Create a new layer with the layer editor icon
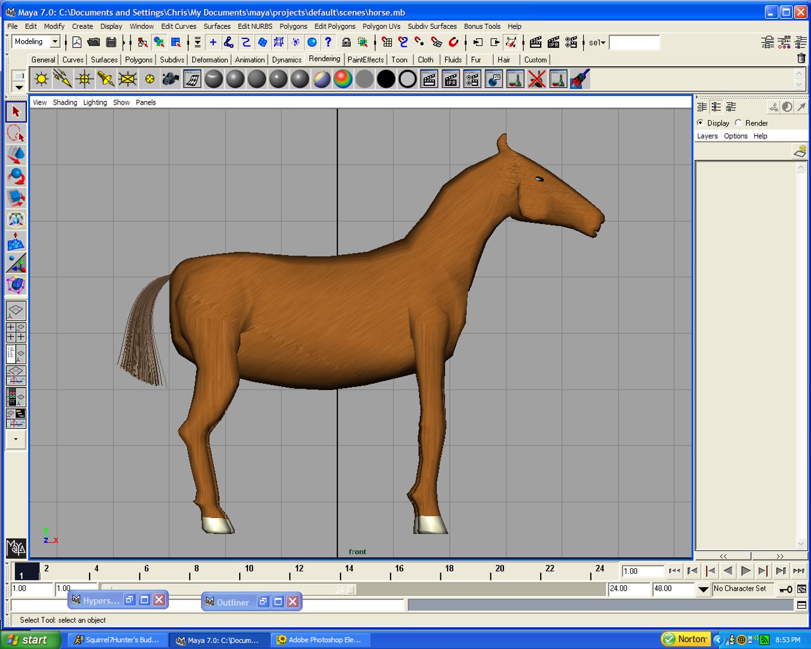This screenshot has width=811, height=649. pyautogui.click(x=800, y=151)
